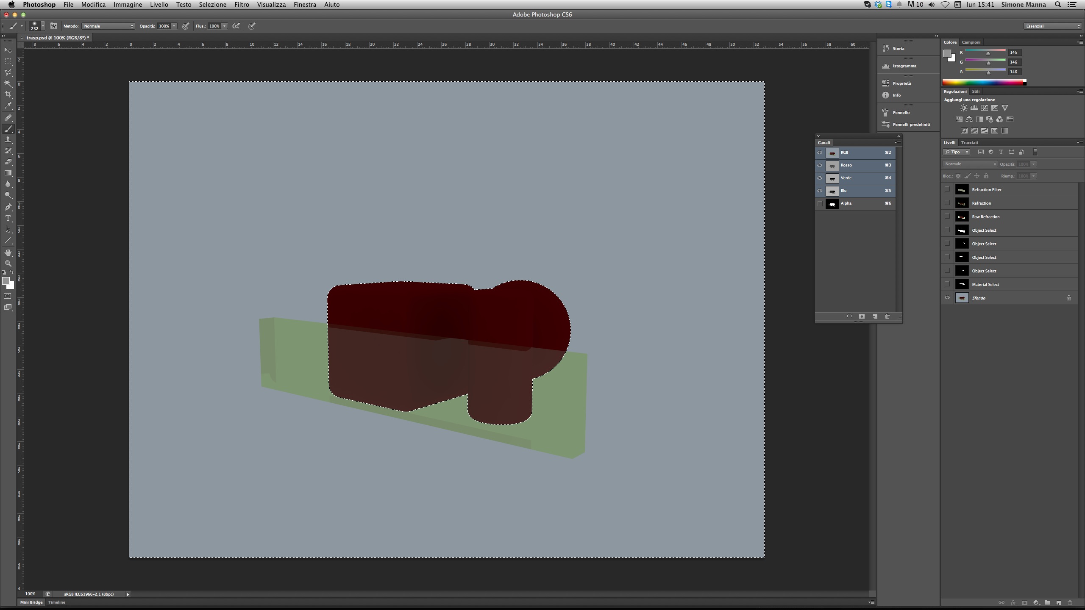Screen dimensions: 1085x610
Task: Open the Storia history panel
Action: [898, 49]
